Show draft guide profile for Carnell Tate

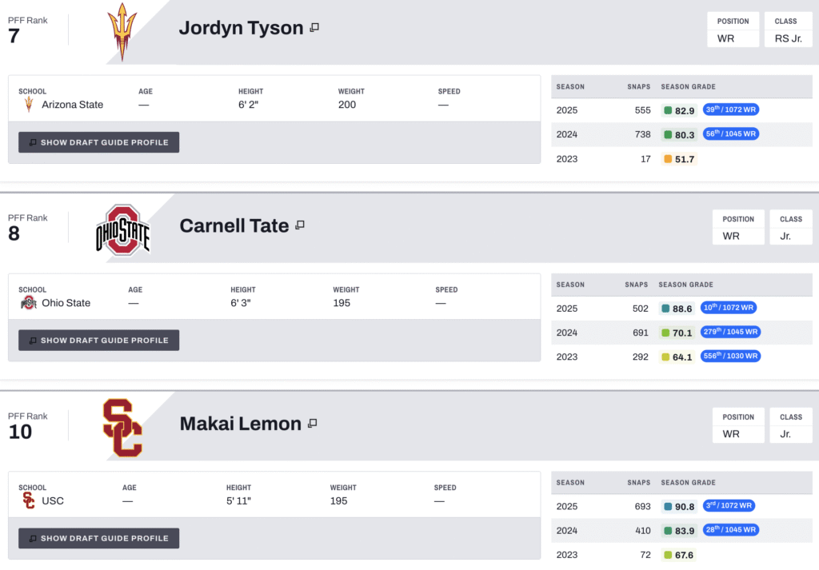pyautogui.click(x=99, y=341)
